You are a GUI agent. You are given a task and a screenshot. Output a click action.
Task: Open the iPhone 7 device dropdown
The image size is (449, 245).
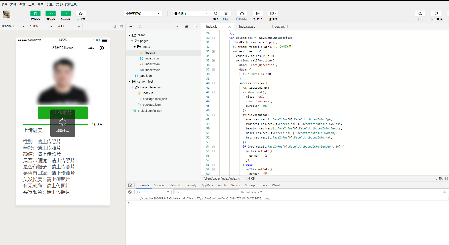[13, 26]
